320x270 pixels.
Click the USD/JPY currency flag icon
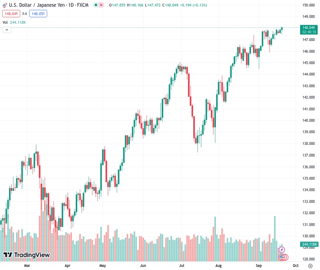(5, 5)
